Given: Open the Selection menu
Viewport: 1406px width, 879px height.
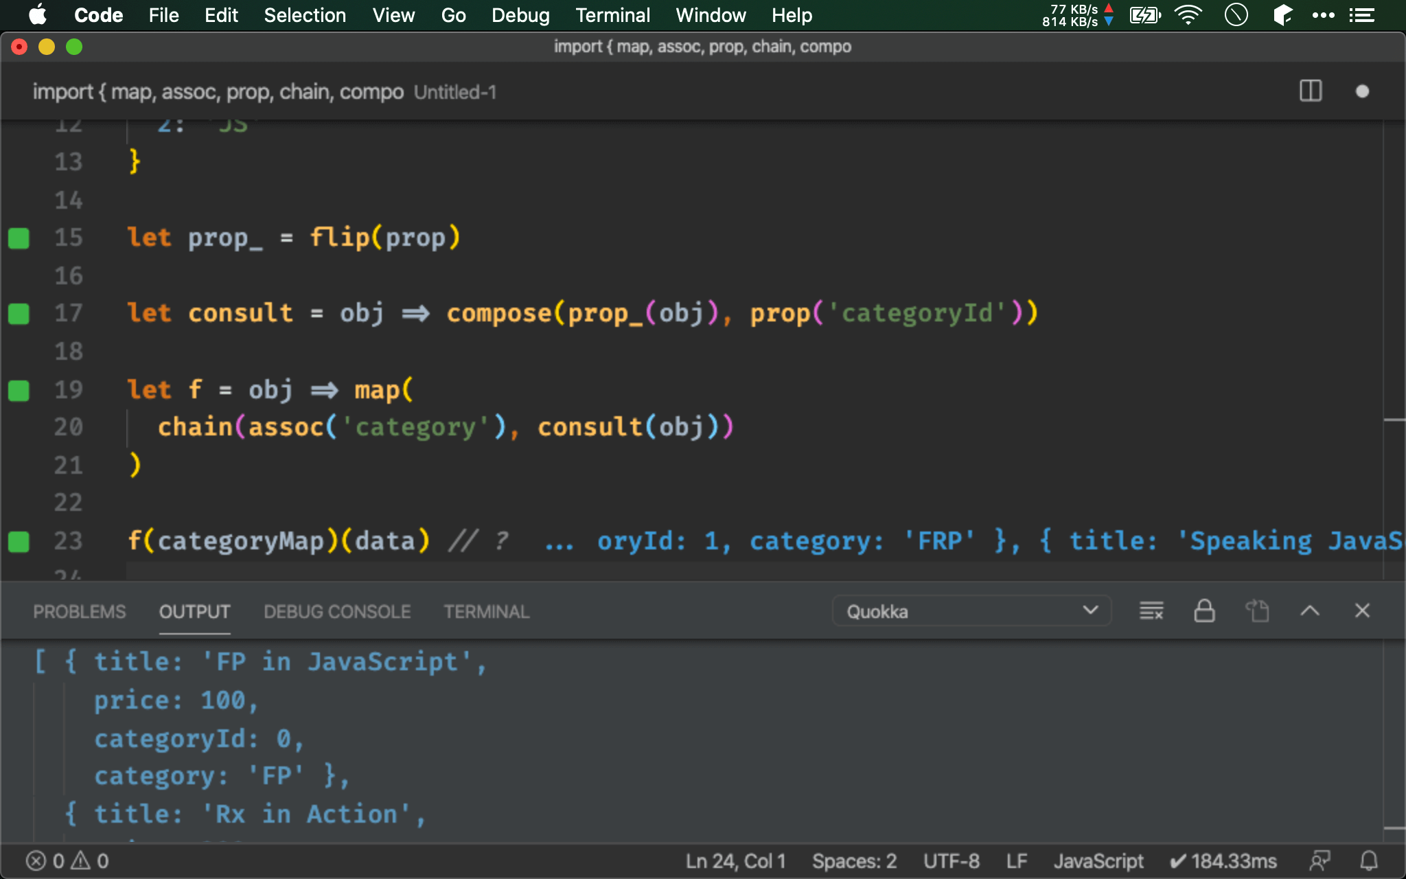Looking at the screenshot, I should (x=305, y=15).
